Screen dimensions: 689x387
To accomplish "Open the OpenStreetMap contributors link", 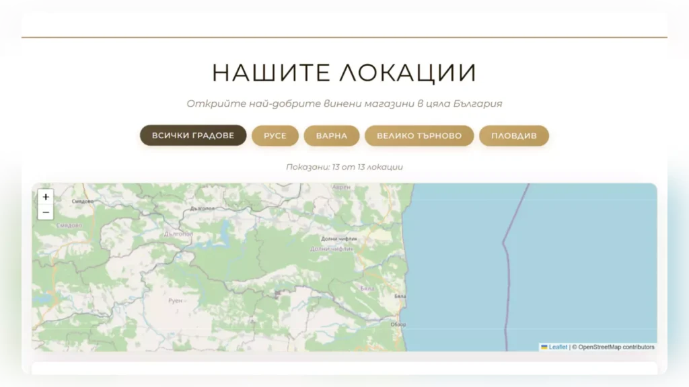I will (616, 347).
